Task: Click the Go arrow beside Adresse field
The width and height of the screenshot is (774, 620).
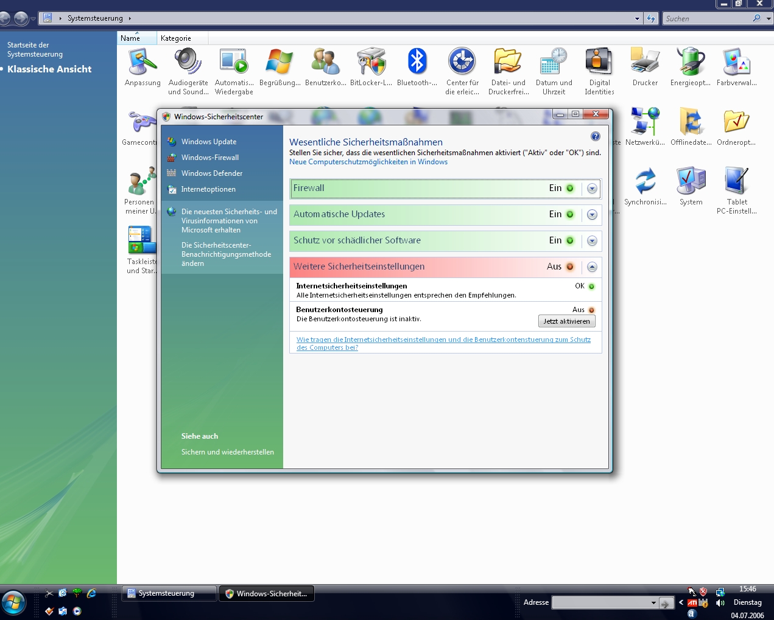Action: (667, 603)
